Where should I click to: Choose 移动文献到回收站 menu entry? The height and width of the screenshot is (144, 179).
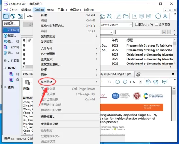[66, 26]
